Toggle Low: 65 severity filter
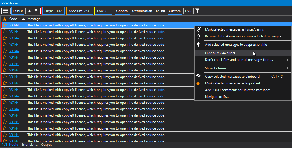 [103, 11]
